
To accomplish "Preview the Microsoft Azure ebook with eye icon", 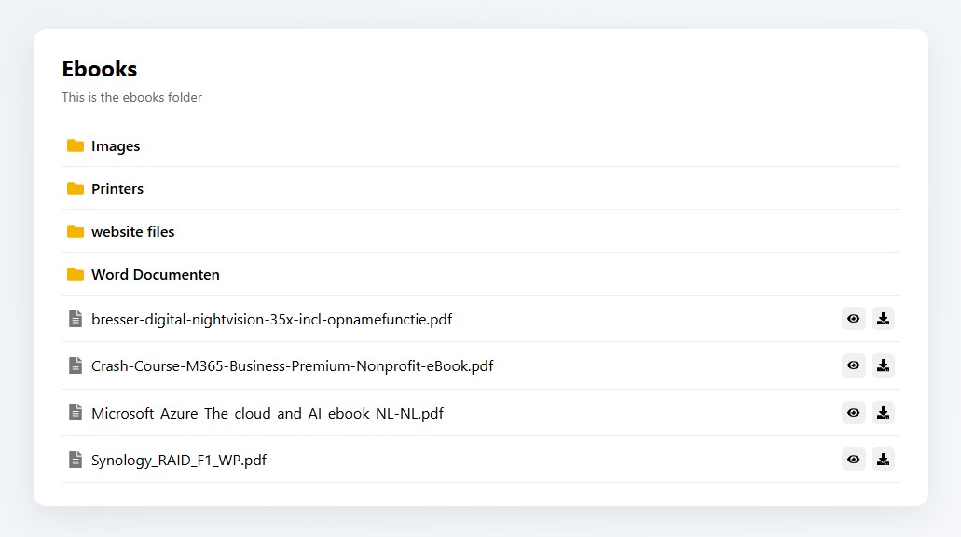I will click(853, 412).
